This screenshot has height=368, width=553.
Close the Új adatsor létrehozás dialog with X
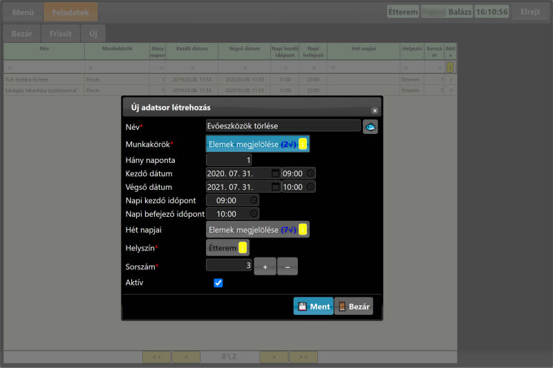click(x=375, y=110)
